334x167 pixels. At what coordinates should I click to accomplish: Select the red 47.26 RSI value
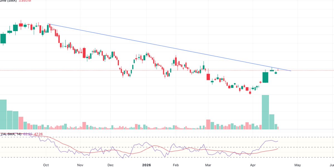pos(38,134)
